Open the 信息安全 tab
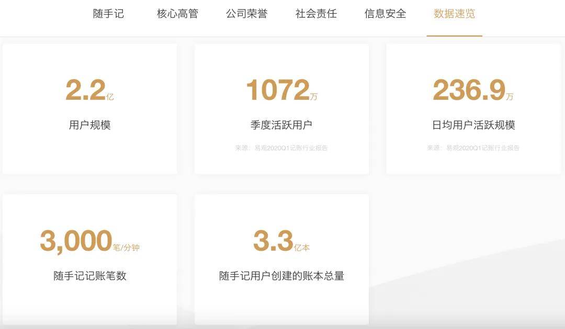 [x=385, y=14]
